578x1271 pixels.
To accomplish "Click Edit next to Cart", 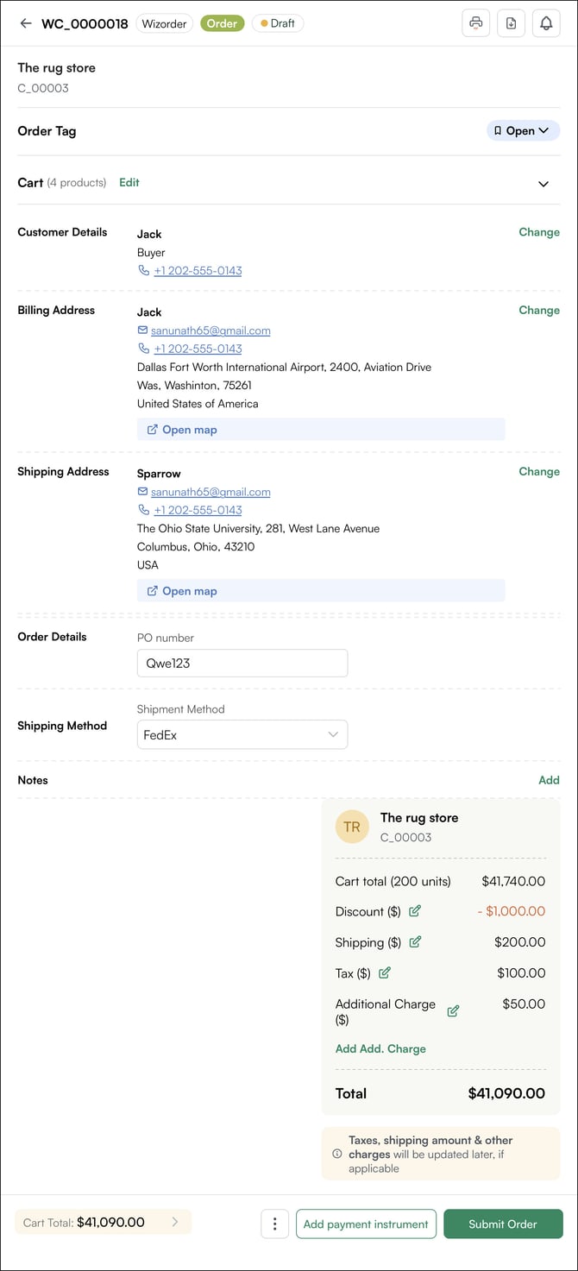I will [x=129, y=183].
